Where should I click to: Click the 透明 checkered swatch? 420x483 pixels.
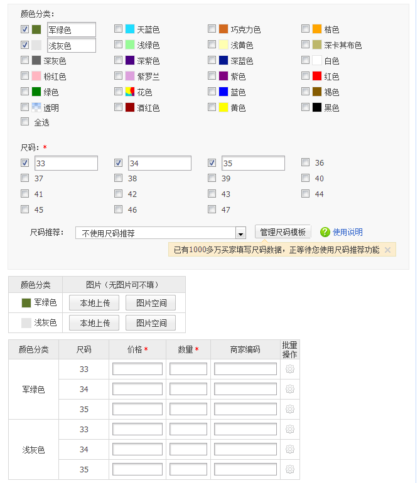(36, 107)
